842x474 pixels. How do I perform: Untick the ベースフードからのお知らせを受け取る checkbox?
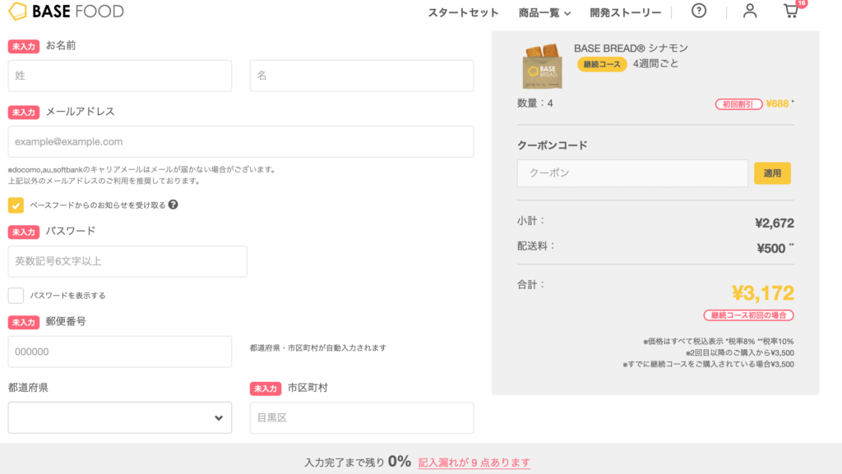16,205
